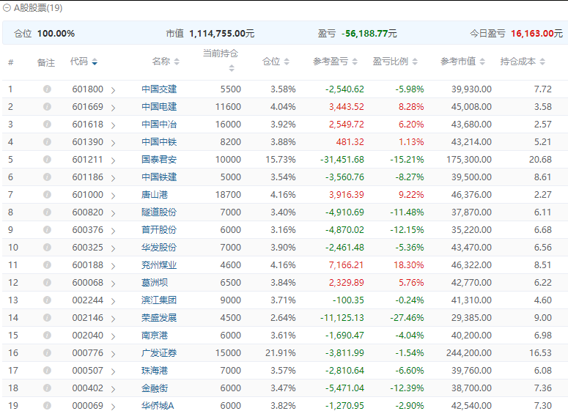Sort by 参考市值 column
The width and height of the screenshot is (568, 411).
[x=481, y=62]
